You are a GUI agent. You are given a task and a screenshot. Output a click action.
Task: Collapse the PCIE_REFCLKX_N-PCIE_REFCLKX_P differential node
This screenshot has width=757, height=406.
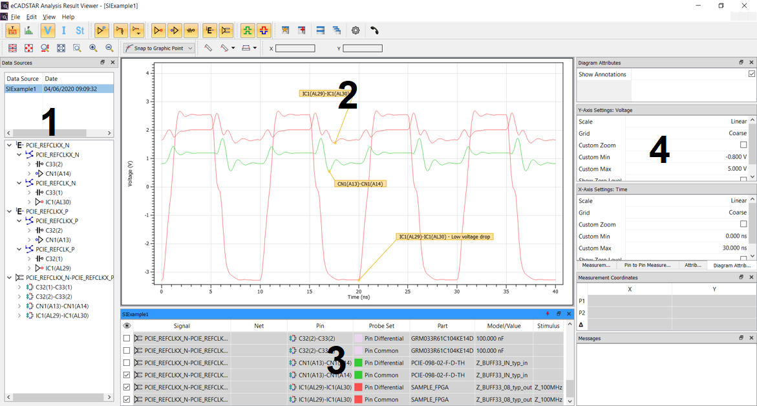(9, 277)
